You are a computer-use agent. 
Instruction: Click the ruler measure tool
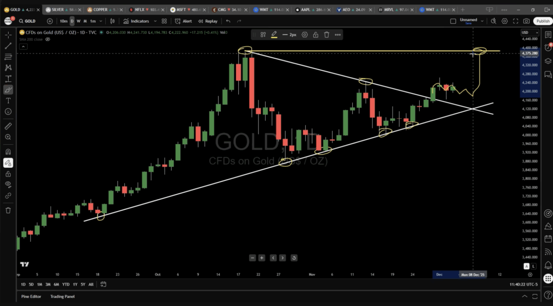tap(8, 126)
